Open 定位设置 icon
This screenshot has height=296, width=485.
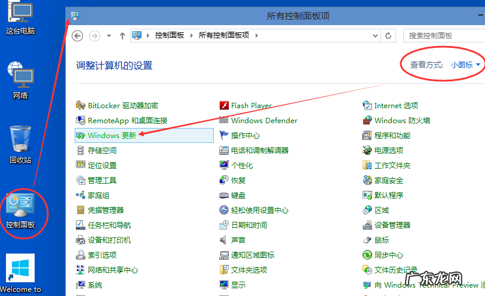tap(81, 165)
